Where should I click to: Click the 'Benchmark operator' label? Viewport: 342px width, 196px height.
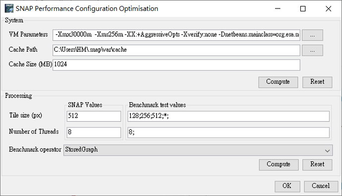click(x=35, y=149)
